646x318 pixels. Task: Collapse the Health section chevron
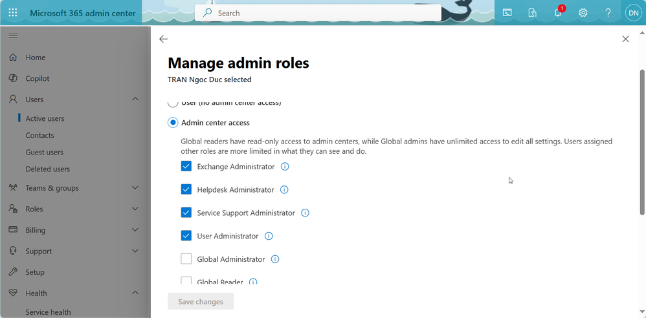135,293
